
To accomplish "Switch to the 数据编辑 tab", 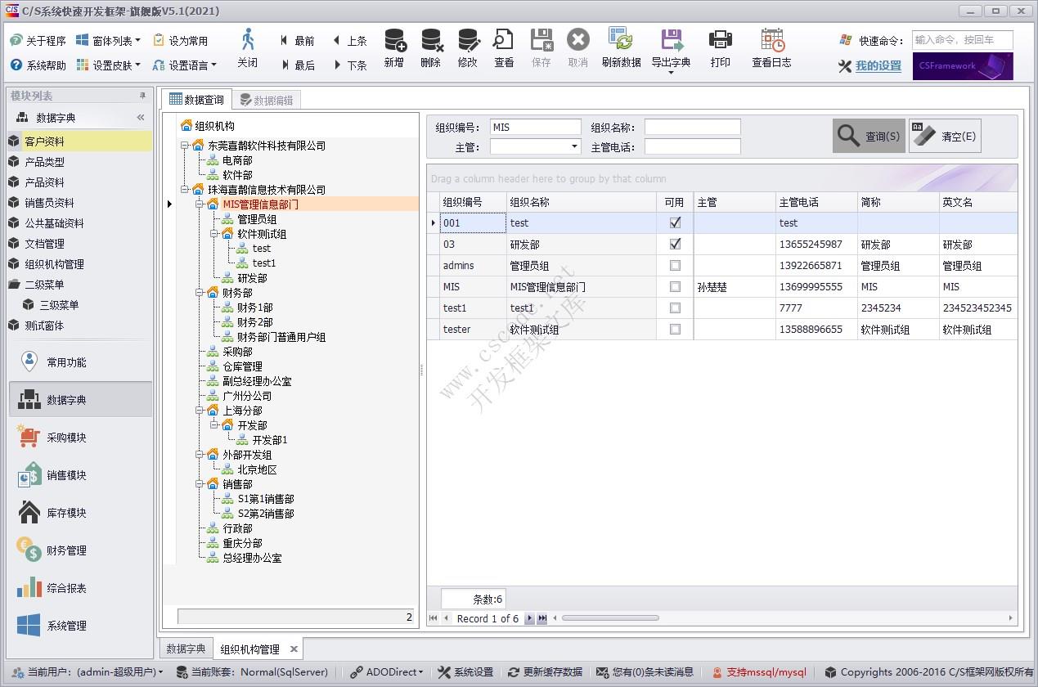I will pos(271,100).
